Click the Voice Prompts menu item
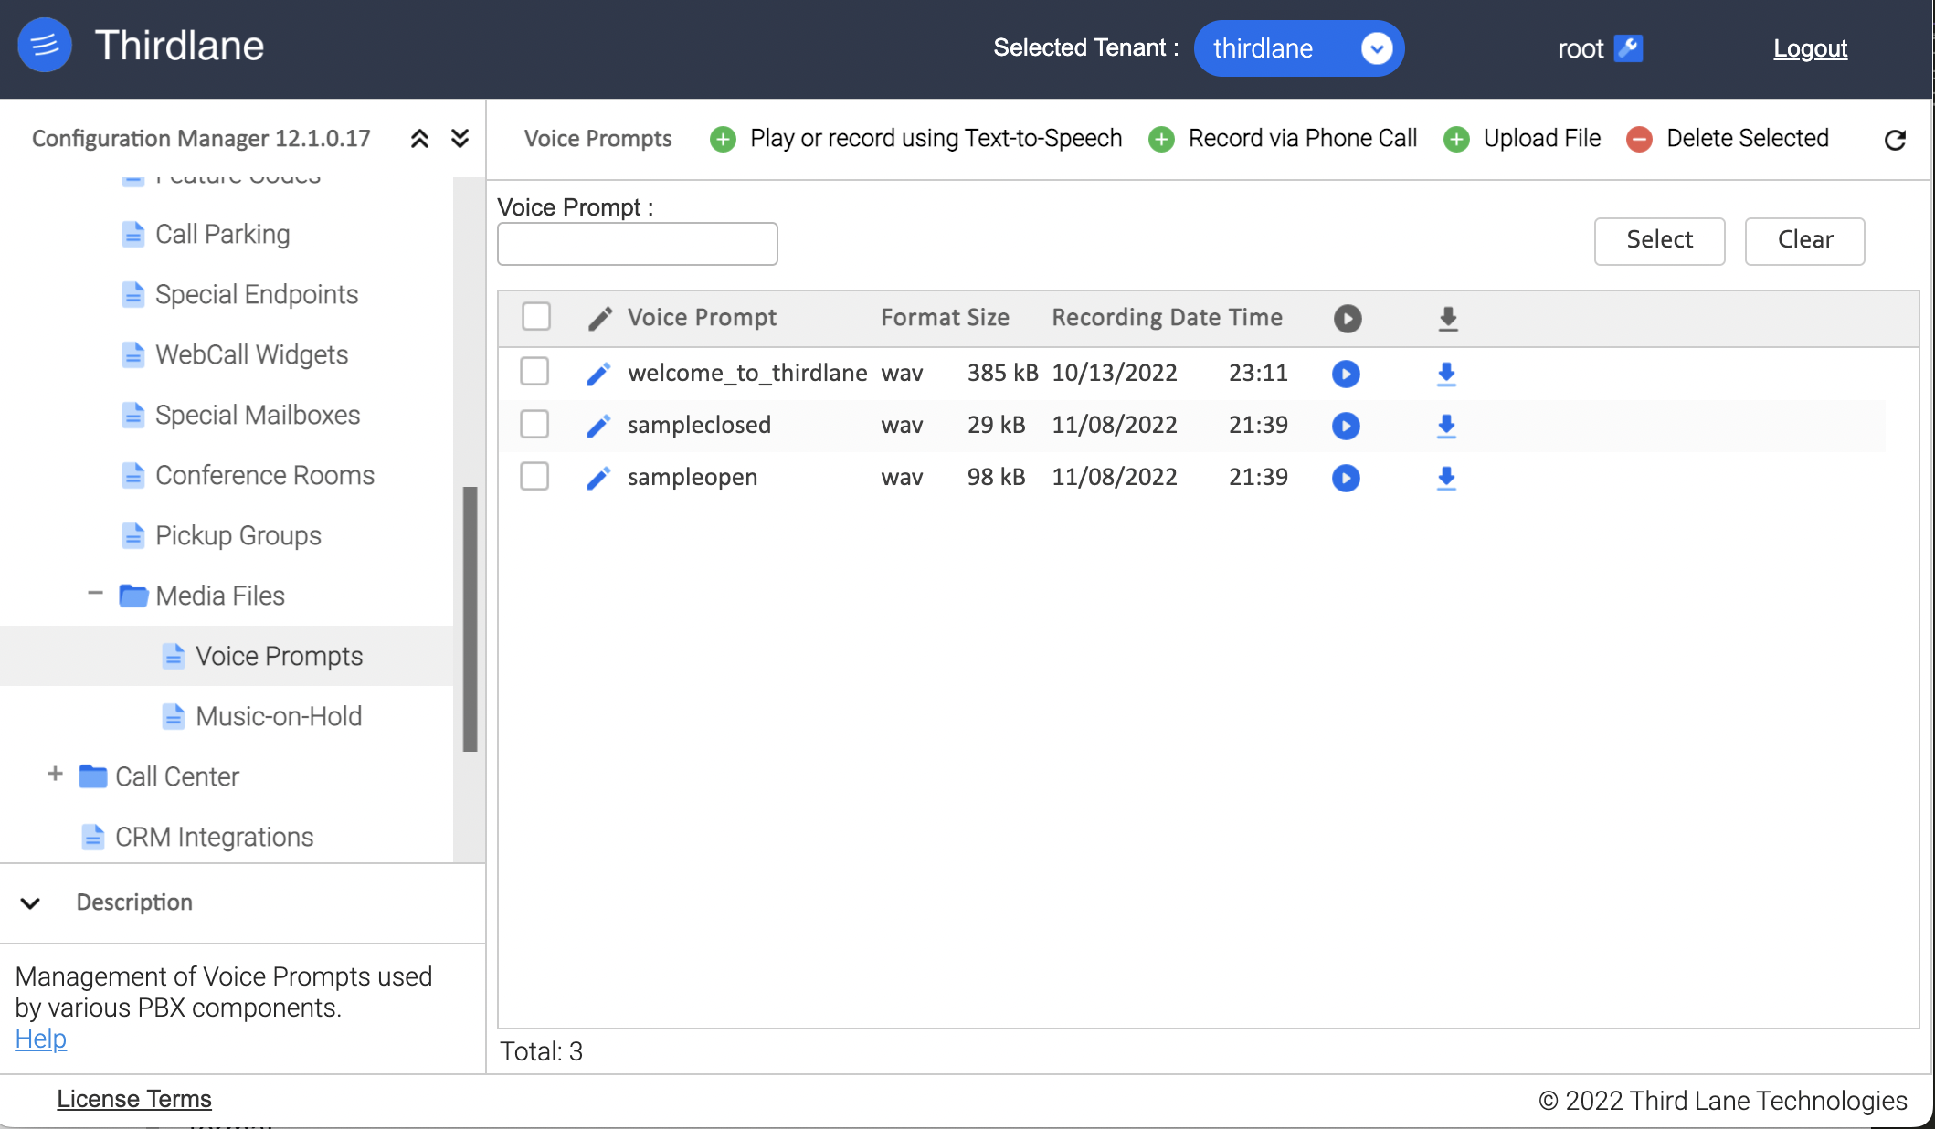 (x=280, y=656)
